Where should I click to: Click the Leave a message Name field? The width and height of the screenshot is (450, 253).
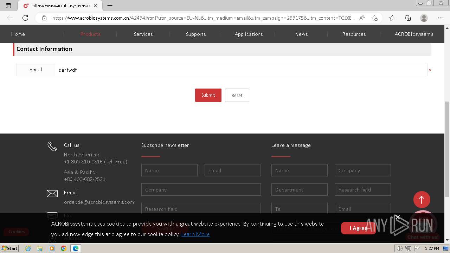point(300,170)
